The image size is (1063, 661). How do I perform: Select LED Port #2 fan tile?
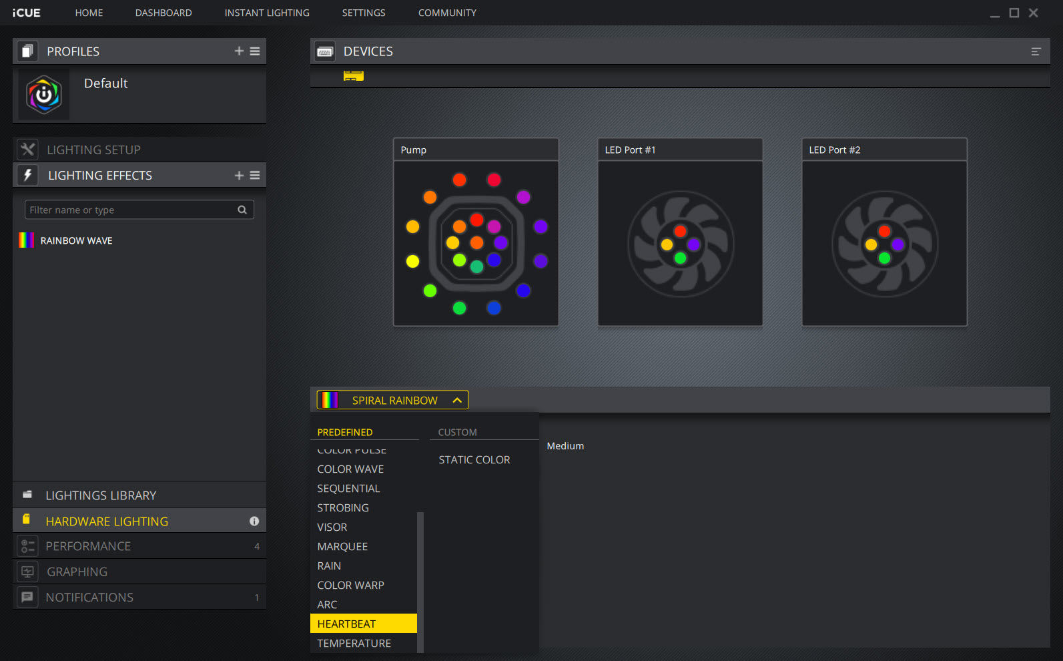(884, 232)
